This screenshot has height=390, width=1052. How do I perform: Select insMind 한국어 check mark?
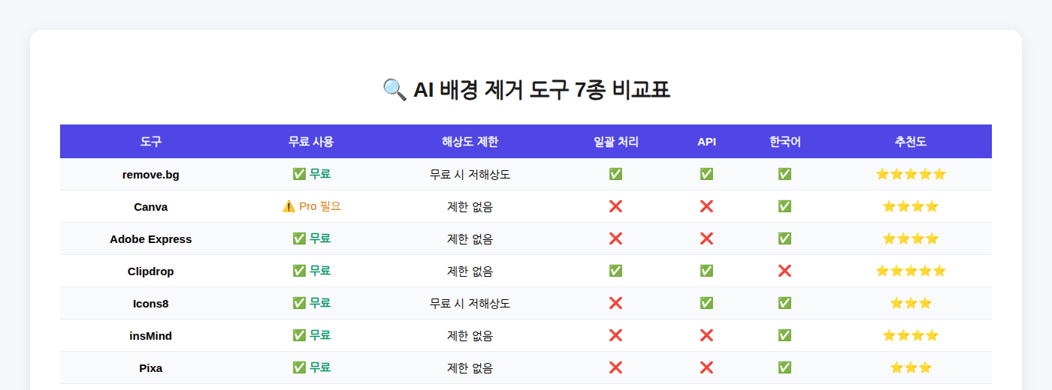[x=784, y=335]
